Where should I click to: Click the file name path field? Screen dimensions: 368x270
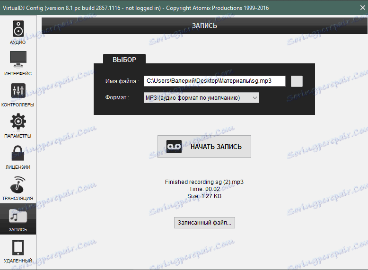[x=215, y=81]
